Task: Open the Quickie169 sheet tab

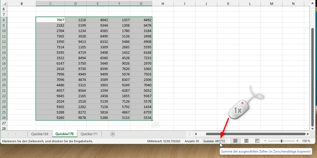Action: pyautogui.click(x=40, y=134)
